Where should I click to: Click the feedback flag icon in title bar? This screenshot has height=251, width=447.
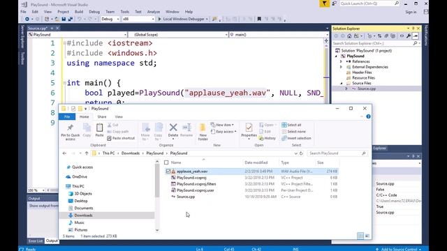[324, 3]
